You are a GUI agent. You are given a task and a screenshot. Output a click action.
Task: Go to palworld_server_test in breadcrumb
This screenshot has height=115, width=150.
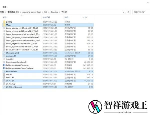tap(31, 12)
